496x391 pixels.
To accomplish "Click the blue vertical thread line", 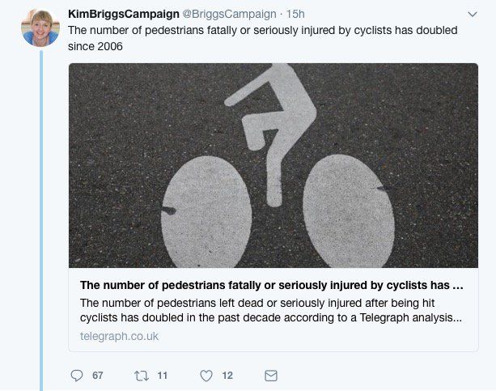I will tap(40, 219).
